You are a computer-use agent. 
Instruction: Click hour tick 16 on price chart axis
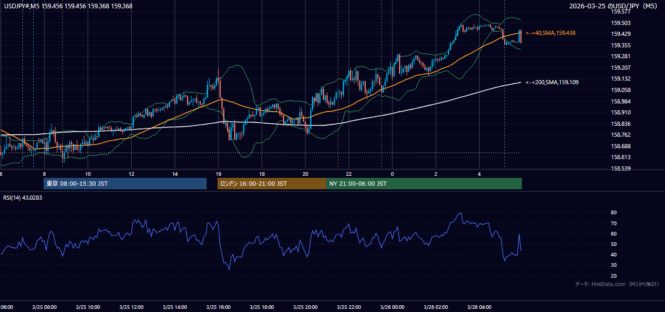click(x=219, y=174)
